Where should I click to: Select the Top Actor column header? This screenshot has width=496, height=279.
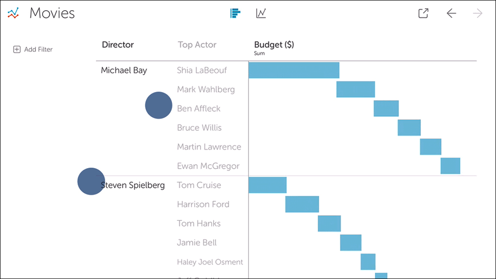pyautogui.click(x=197, y=45)
